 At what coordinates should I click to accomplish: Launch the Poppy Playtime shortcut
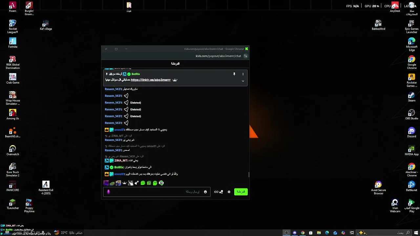pyautogui.click(x=29, y=206)
